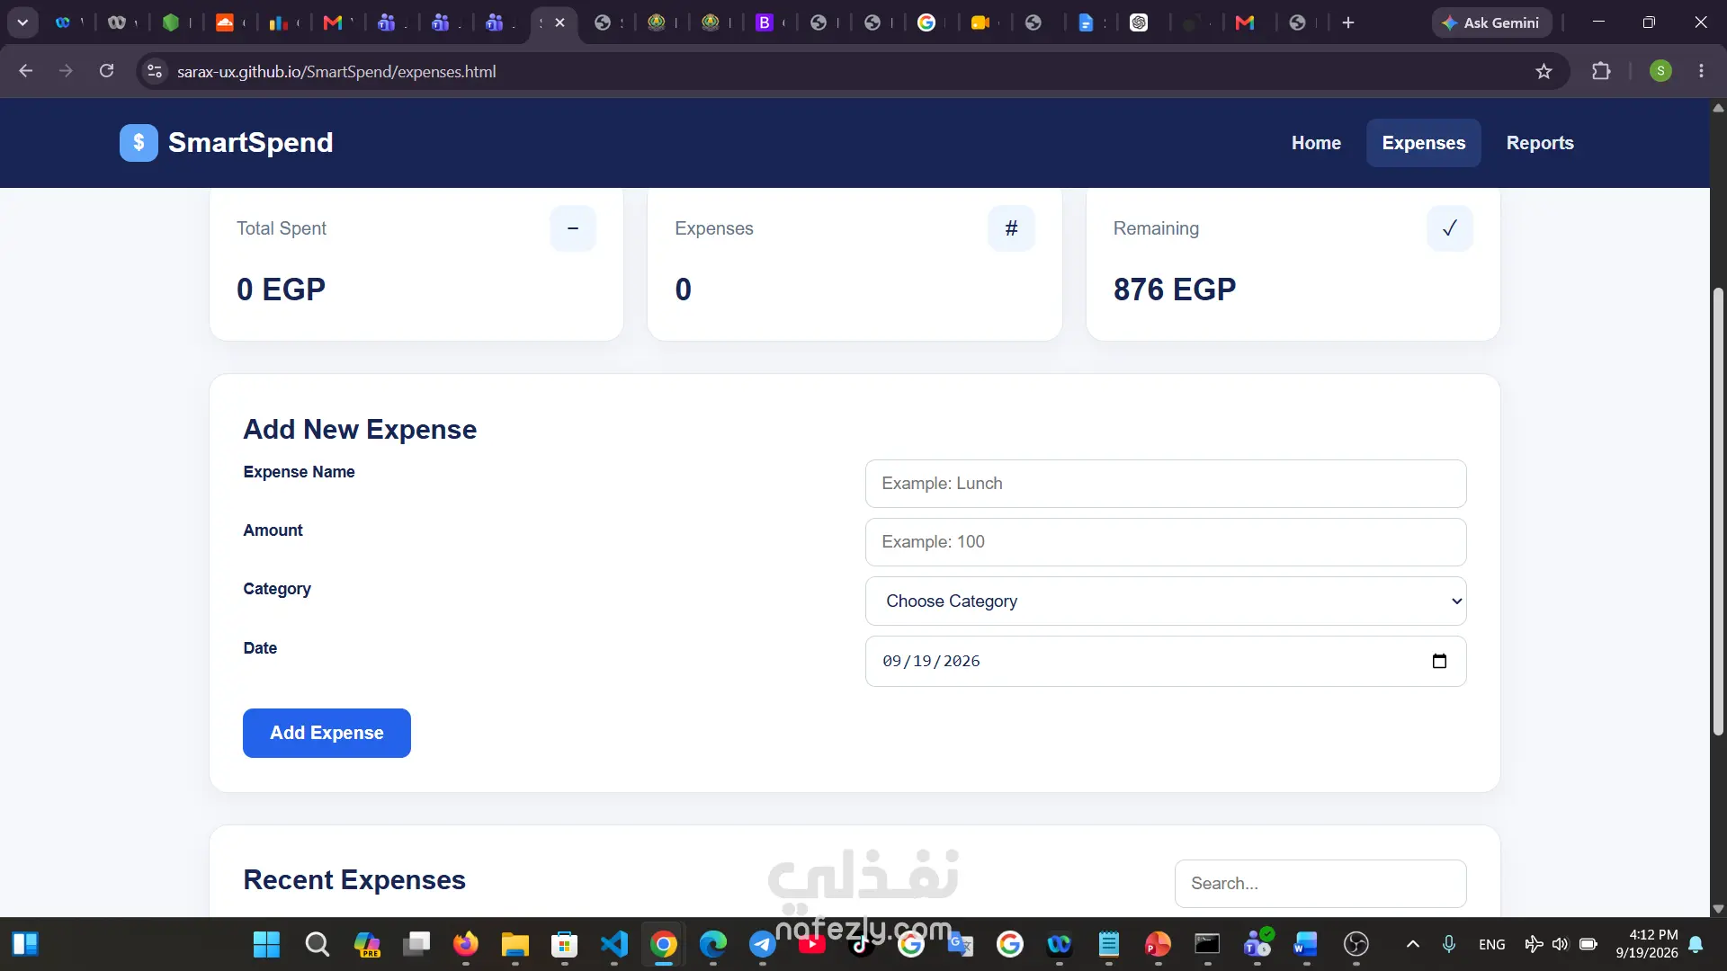
Task: Go to the Home nav item
Action: 1316,143
